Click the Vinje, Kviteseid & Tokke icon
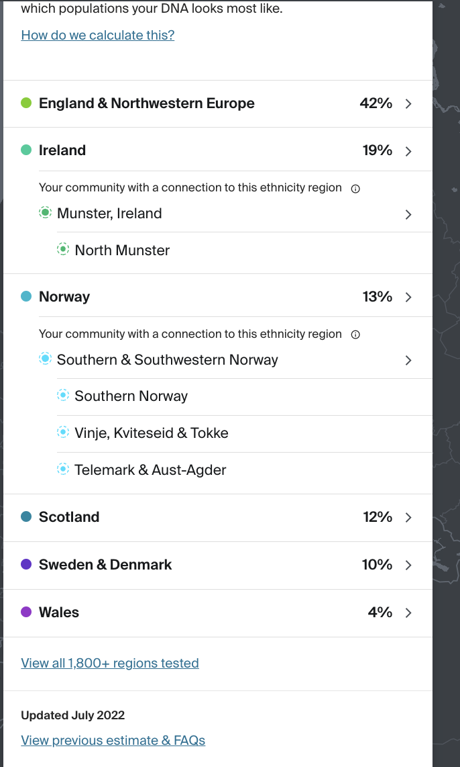Image resolution: width=460 pixels, height=767 pixels. (63, 433)
